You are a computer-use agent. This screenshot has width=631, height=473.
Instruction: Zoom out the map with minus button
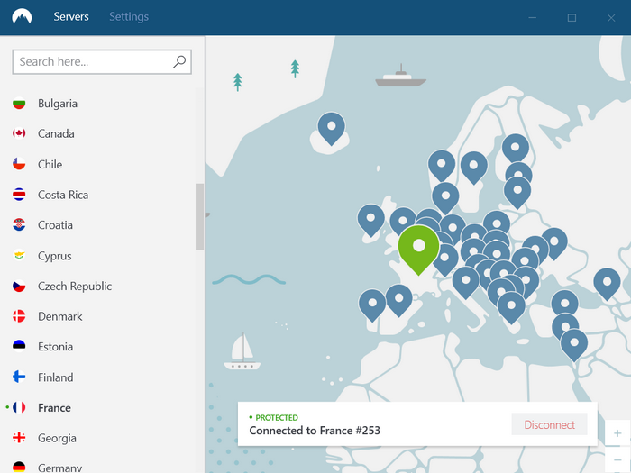click(617, 459)
